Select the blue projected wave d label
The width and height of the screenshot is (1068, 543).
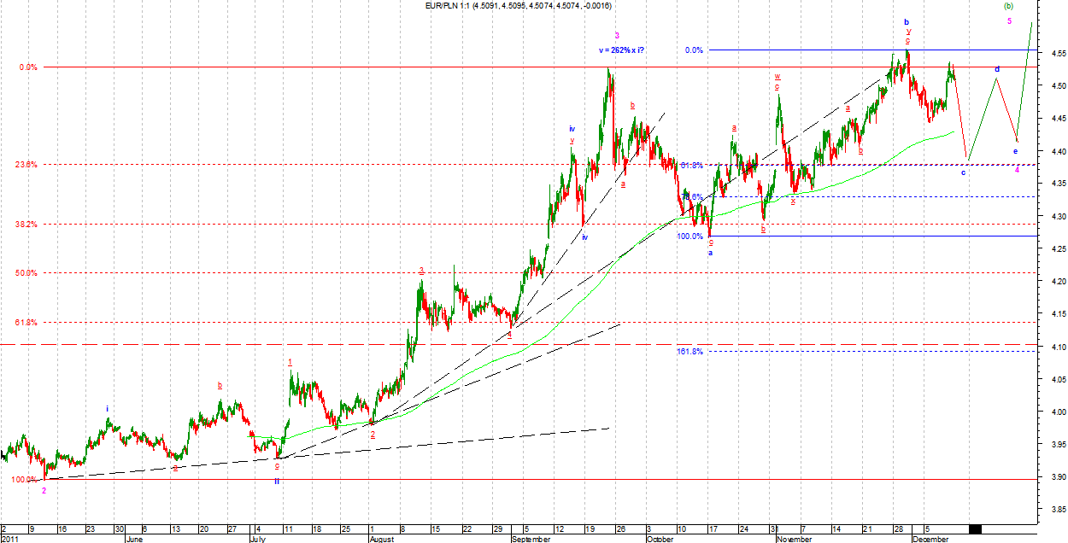click(x=996, y=69)
